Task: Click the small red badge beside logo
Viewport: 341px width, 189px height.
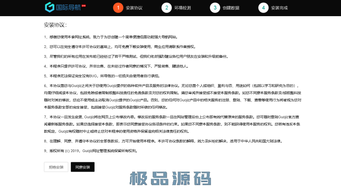Action: (84, 6)
